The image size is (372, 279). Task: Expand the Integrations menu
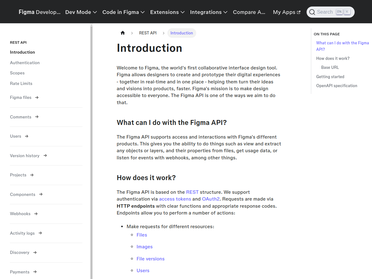pyautogui.click(x=208, y=12)
